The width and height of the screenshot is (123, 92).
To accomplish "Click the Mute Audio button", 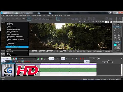I will click(107, 51).
